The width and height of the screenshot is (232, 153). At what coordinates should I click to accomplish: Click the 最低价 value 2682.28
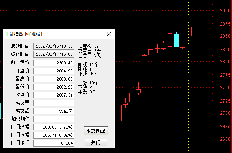(x=54, y=87)
